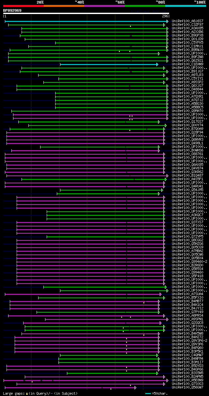Select hit label UniRef100_C4QMW7
The width and height of the screenshot is (209, 396).
pyautogui.click(x=187, y=355)
